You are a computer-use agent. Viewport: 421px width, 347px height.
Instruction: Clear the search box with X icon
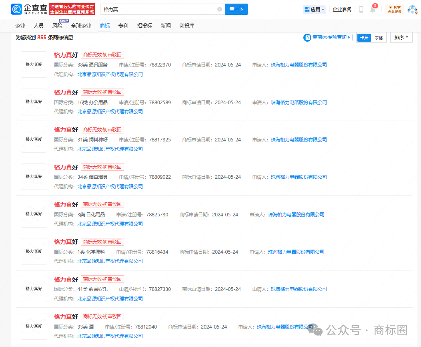pos(220,9)
